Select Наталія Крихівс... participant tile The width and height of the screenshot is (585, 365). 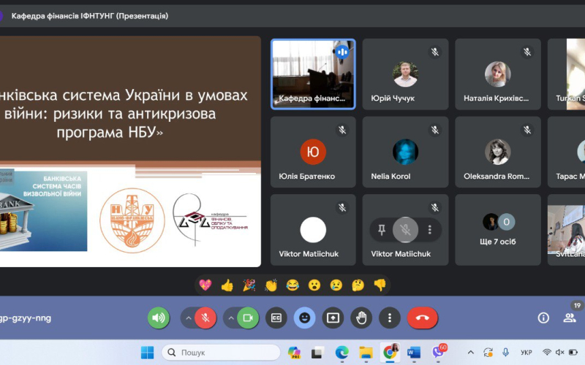(498, 74)
